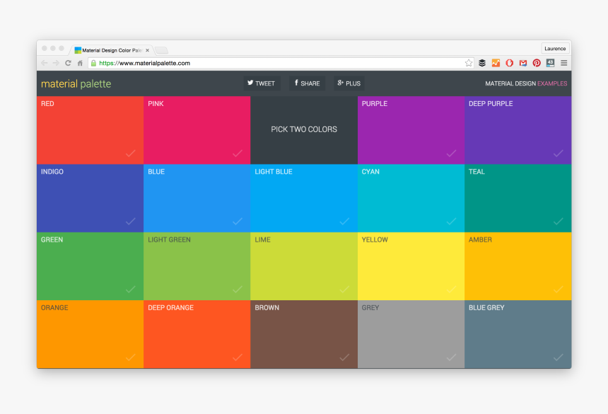Image resolution: width=608 pixels, height=414 pixels.
Task: Toggle the bookmark star for this page
Action: (468, 63)
